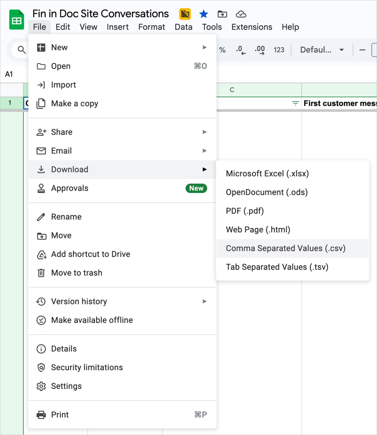Open the Default font dropdown
This screenshot has width=377, height=435.
point(320,50)
